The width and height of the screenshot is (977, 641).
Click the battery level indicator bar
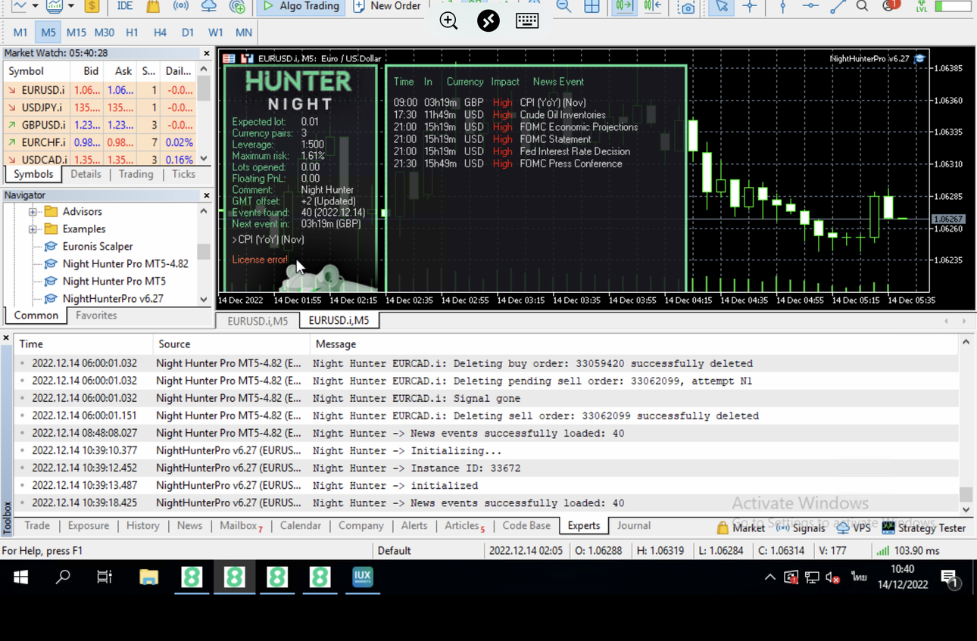click(954, 6)
